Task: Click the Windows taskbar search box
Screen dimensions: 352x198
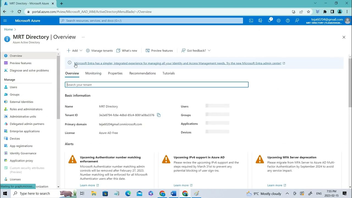Action: [43, 194]
